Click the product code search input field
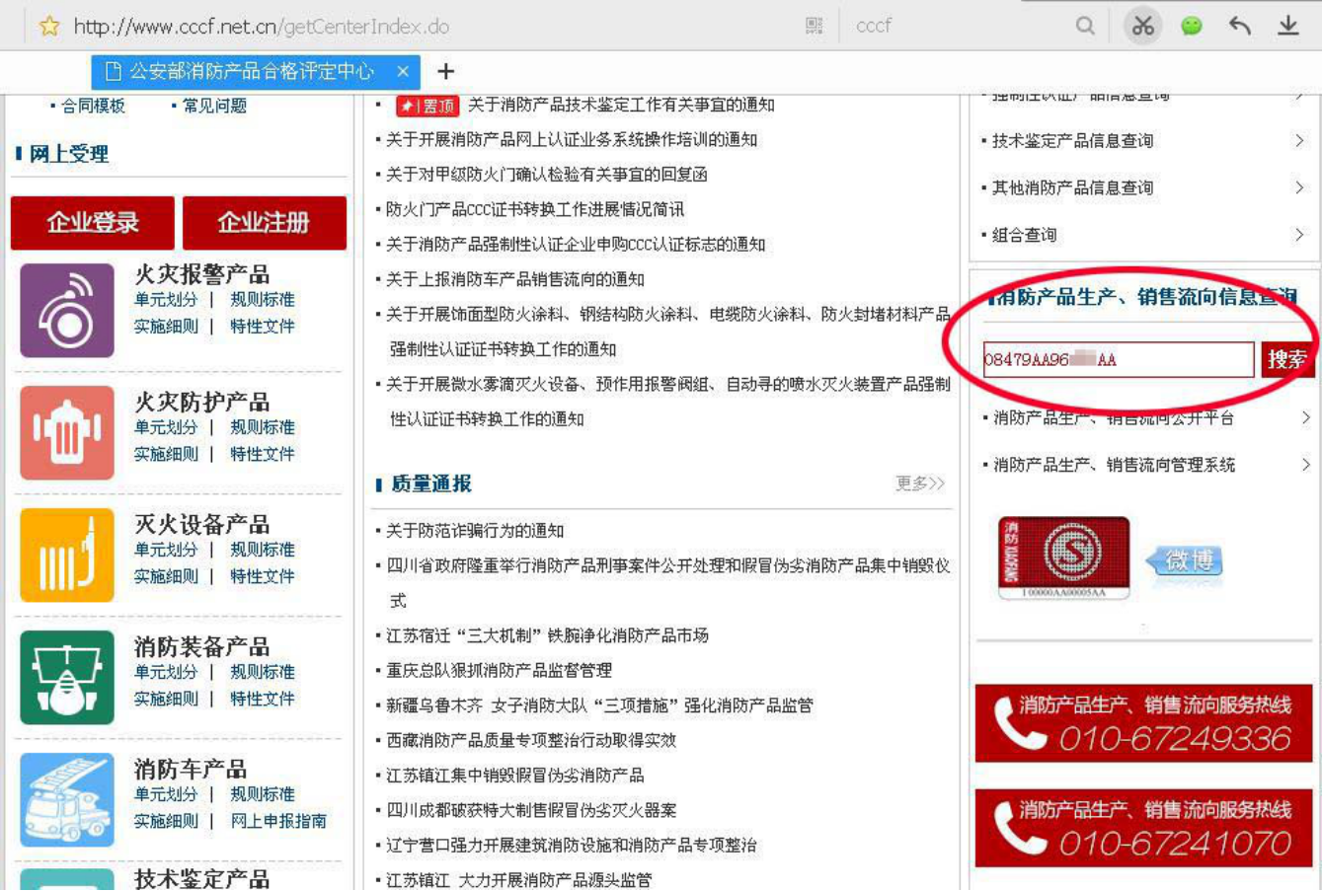 tap(1118, 359)
